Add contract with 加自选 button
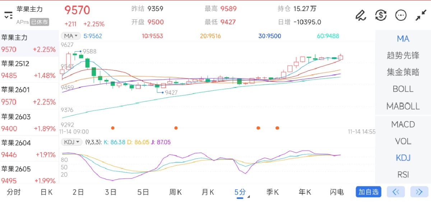Screen dimensions: 431x205 (369, 192)
